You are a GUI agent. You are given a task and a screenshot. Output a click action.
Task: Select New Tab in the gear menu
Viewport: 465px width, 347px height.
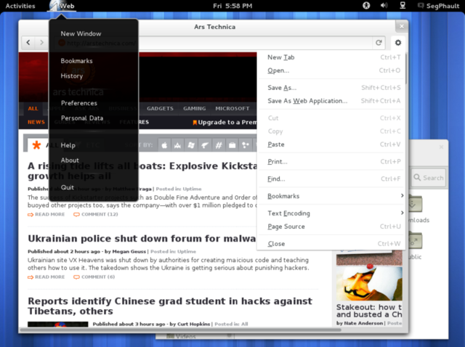pyautogui.click(x=331, y=57)
